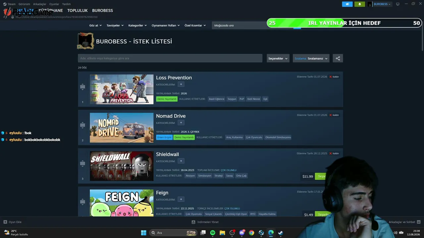
Task: Click the drag handle for Shieldwall
Action: coord(82,163)
